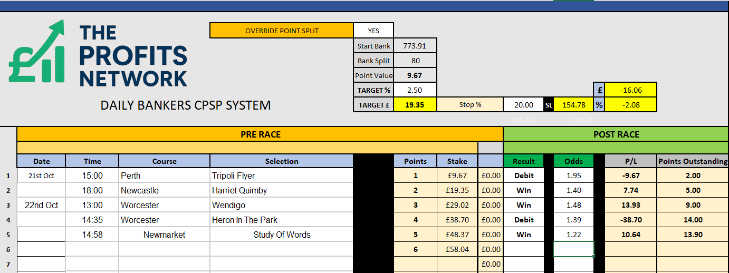Click the Odds cell for Wendigo

point(573,205)
